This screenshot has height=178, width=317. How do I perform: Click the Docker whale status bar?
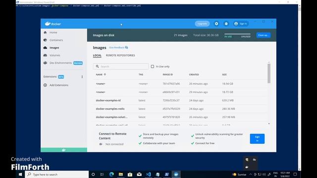click(x=64, y=150)
